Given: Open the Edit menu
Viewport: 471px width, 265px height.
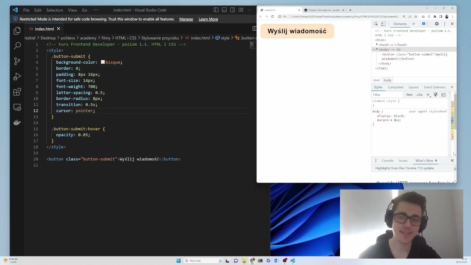Looking at the screenshot, I should (38, 10).
